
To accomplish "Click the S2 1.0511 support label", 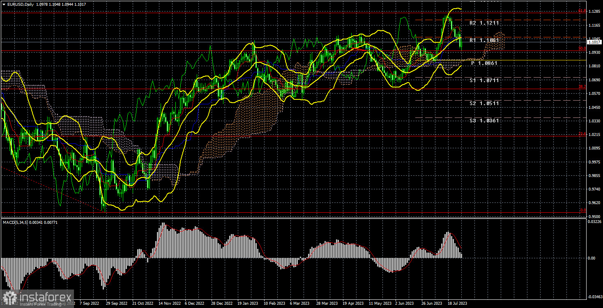I will [484, 103].
